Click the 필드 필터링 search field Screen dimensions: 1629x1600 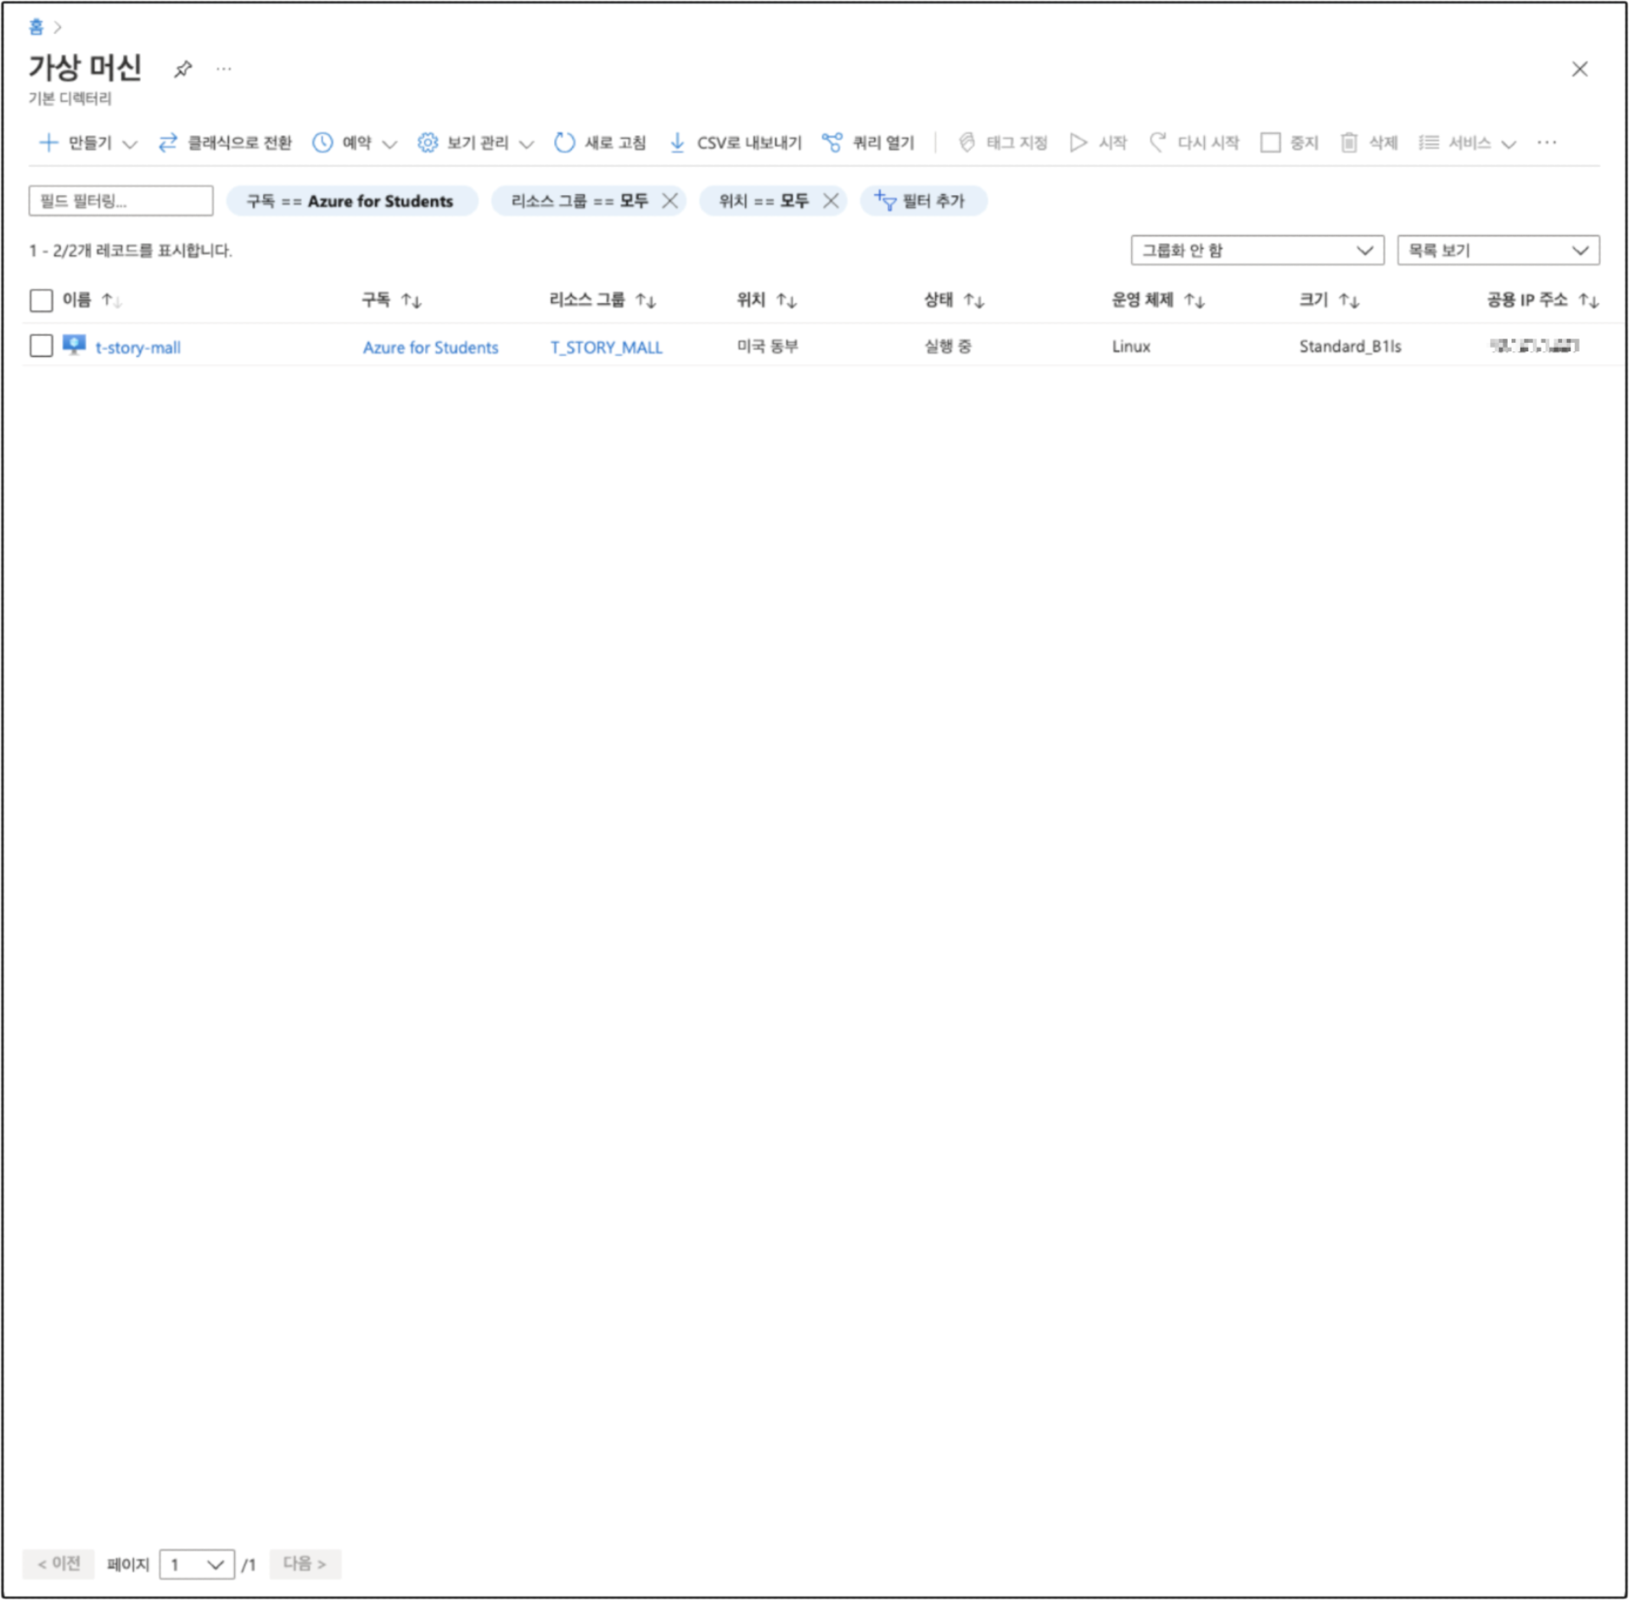(x=120, y=201)
